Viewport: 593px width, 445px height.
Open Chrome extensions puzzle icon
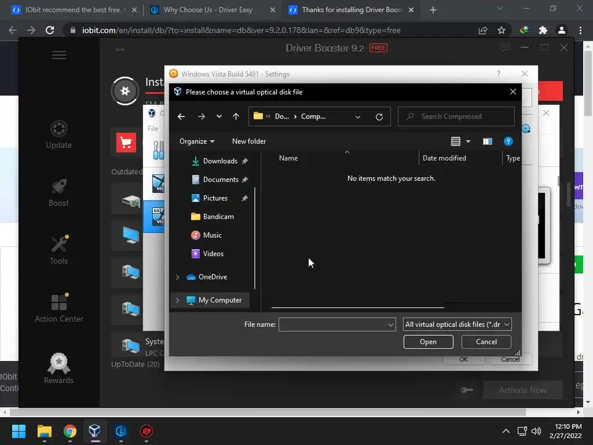pos(543,30)
